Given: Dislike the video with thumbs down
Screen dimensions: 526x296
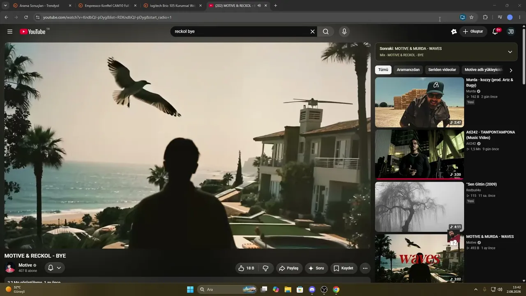Looking at the screenshot, I should (265, 268).
